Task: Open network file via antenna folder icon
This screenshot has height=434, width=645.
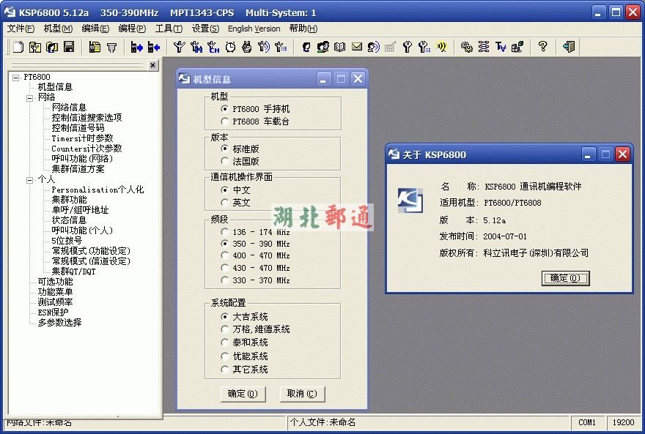Action: click(x=35, y=47)
